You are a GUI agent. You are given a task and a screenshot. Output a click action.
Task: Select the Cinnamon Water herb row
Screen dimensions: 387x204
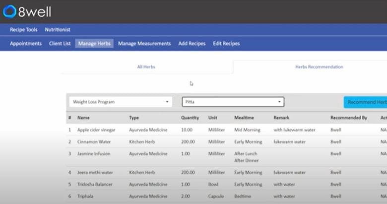coord(227,142)
